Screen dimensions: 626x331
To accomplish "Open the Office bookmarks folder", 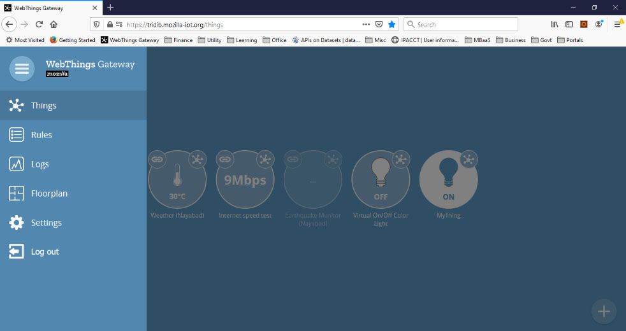I will coord(275,40).
